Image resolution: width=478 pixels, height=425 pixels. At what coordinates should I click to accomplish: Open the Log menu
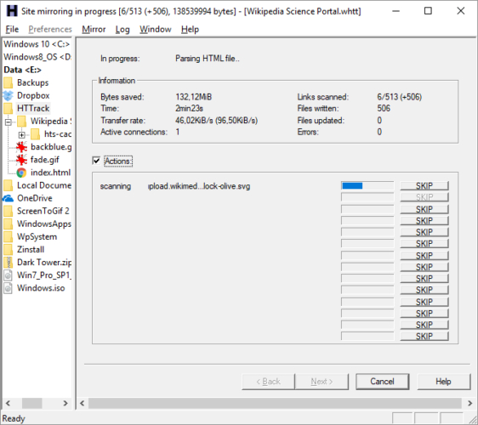(x=122, y=29)
